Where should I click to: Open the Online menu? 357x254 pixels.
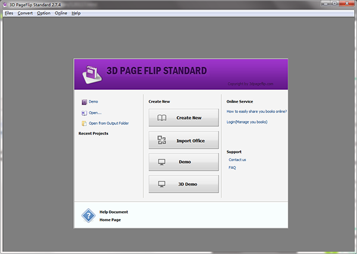[61, 13]
